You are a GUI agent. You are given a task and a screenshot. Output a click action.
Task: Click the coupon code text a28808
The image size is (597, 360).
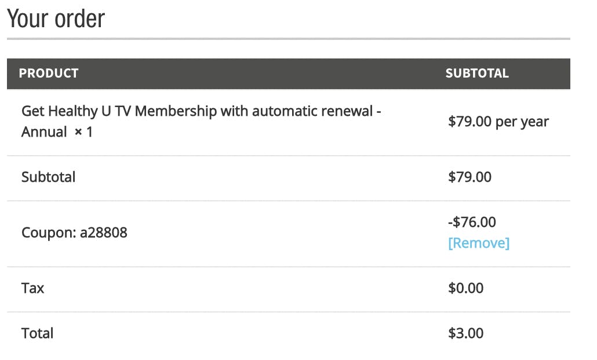(104, 233)
